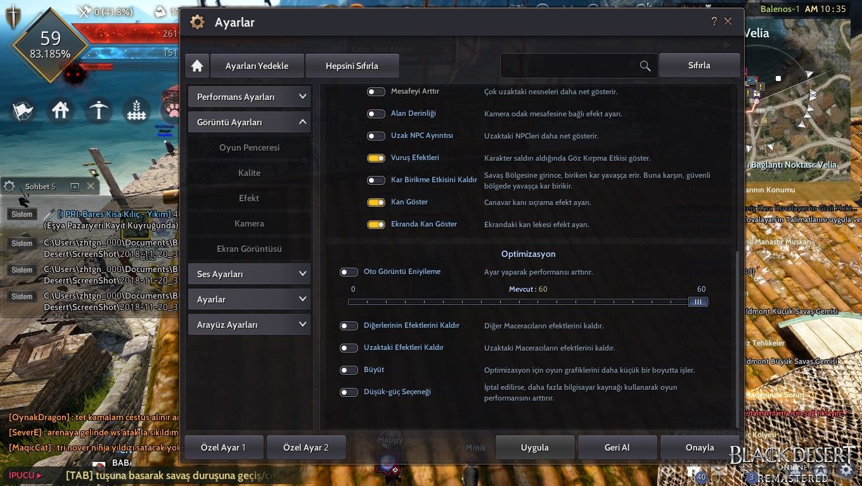Open the mail envelope icon

719,470
